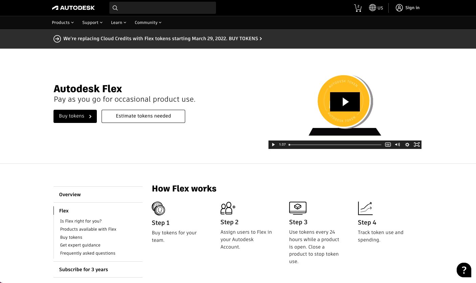Open the Community dropdown menu
Screen dimensions: 476x283
[x=148, y=23]
